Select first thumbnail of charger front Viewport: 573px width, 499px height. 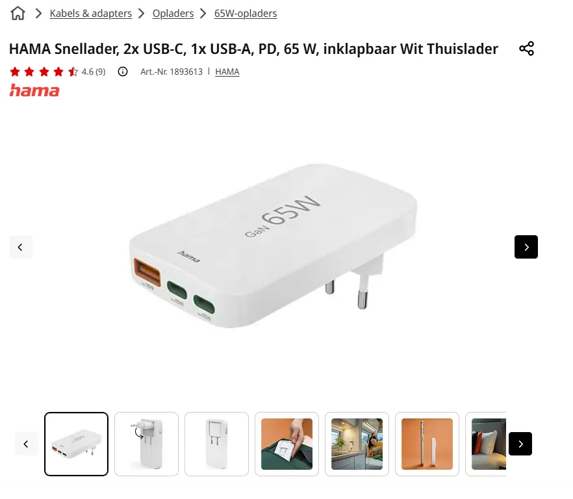tap(77, 444)
